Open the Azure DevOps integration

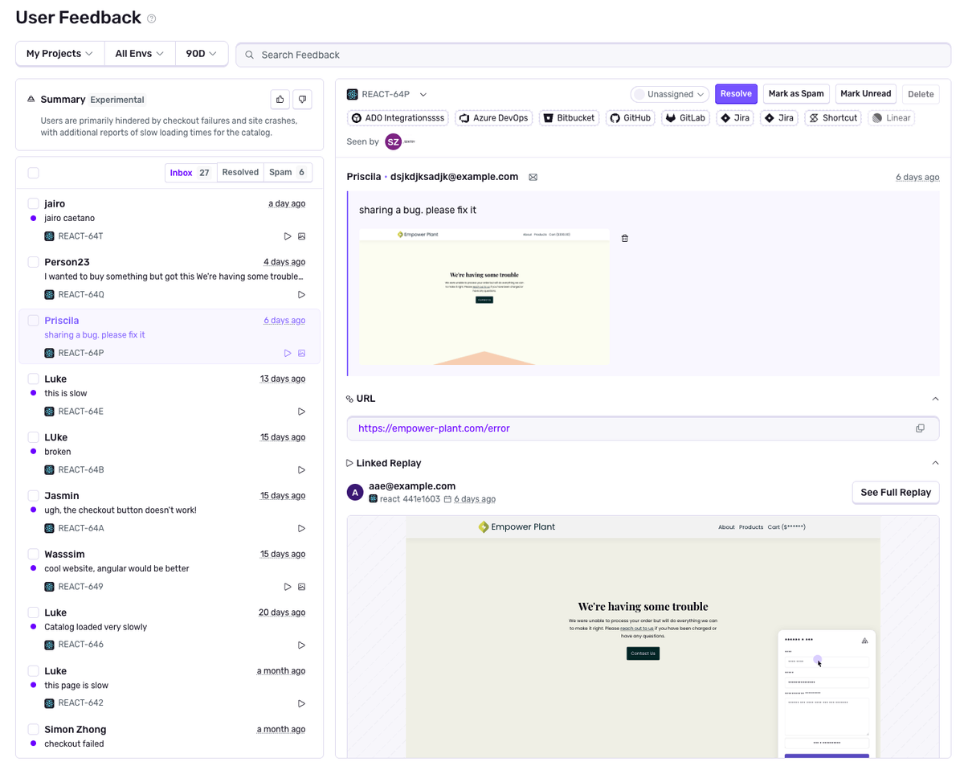(x=493, y=117)
